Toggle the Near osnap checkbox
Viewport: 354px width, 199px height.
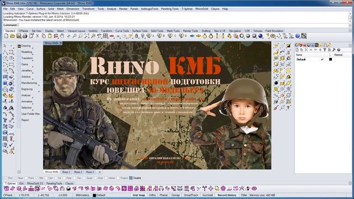pos(15,178)
